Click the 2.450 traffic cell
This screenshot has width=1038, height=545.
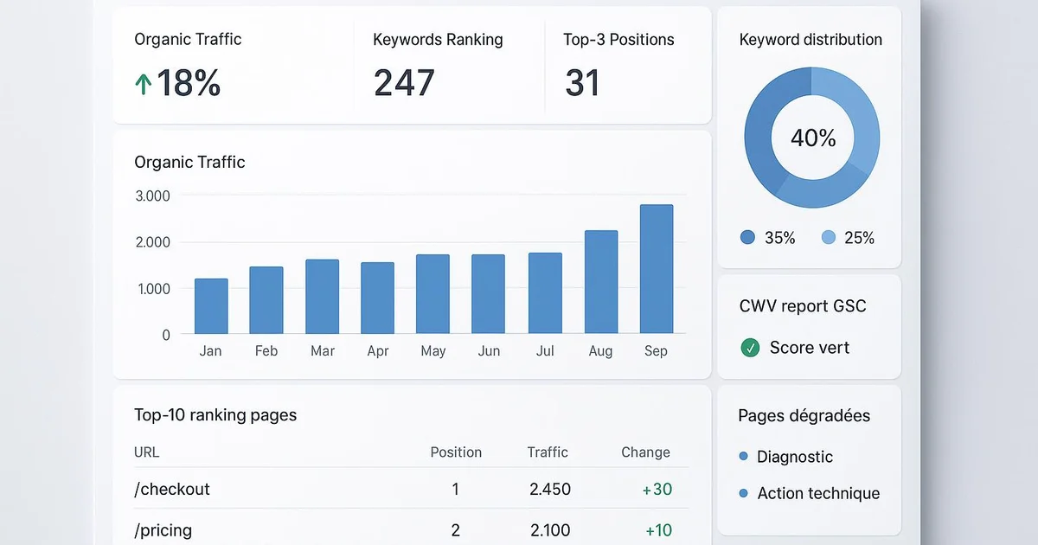pyautogui.click(x=550, y=489)
